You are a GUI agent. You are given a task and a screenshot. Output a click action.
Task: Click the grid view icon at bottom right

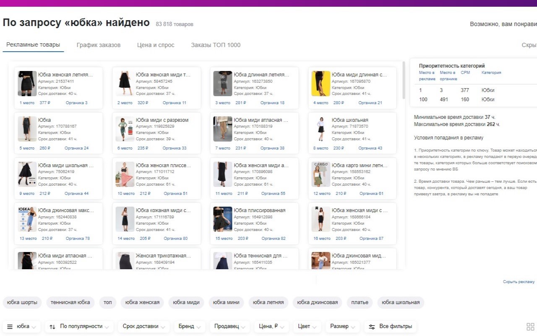coord(530,327)
